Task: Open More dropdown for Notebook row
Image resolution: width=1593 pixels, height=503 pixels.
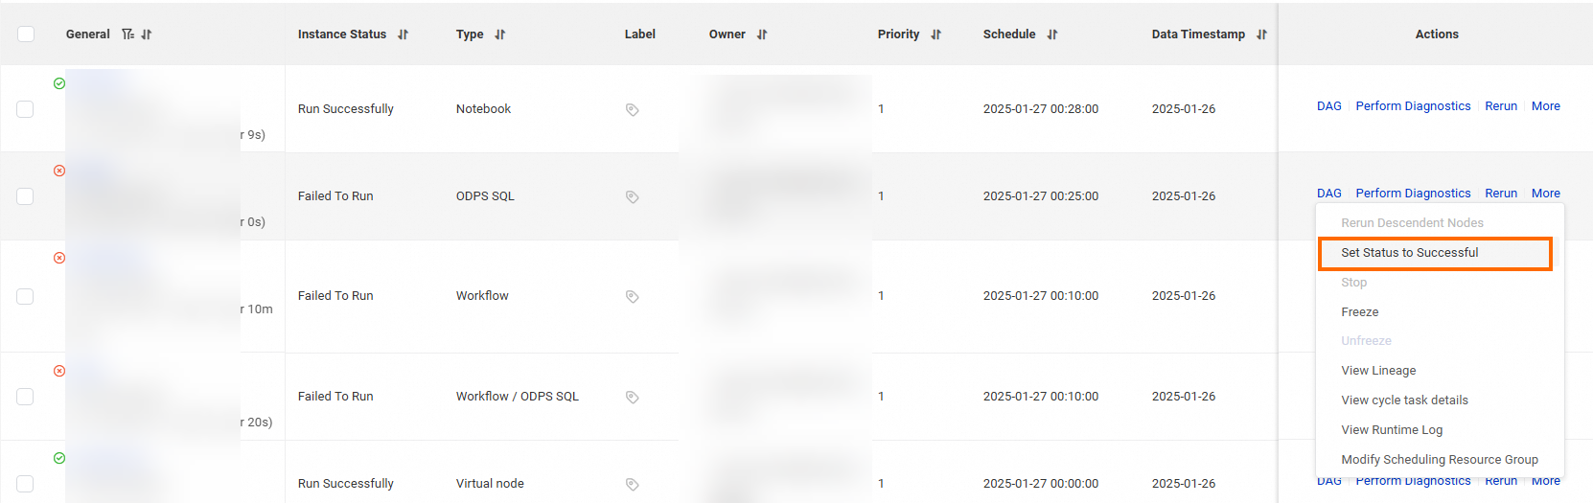Action: (x=1545, y=106)
